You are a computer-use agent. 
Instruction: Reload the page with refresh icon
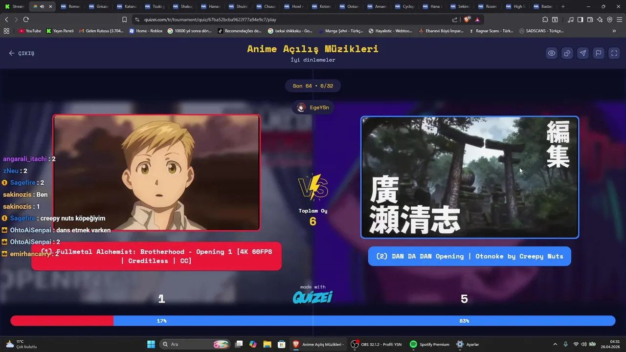pyautogui.click(x=26, y=20)
